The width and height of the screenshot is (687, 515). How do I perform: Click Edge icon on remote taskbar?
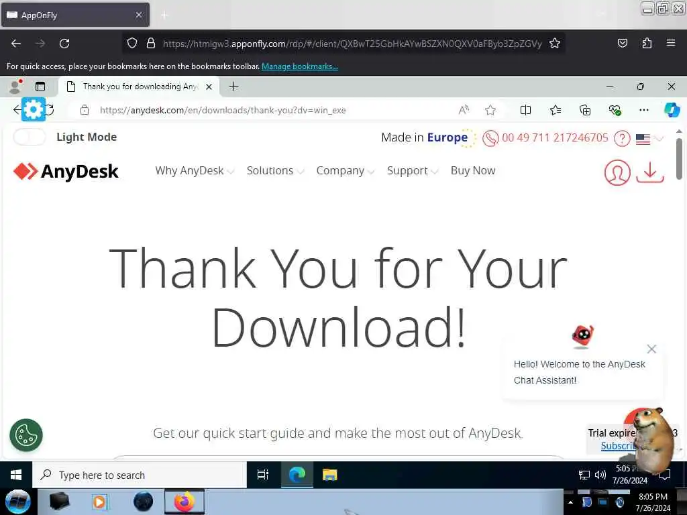297,475
